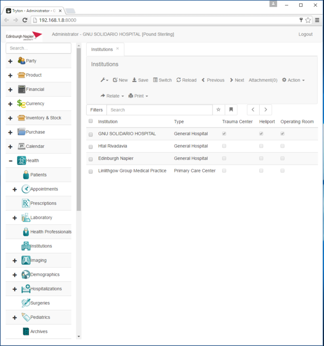Viewport: 324px width, 346px height.
Task: Click the bookmark icon next to search
Action: pyautogui.click(x=231, y=110)
